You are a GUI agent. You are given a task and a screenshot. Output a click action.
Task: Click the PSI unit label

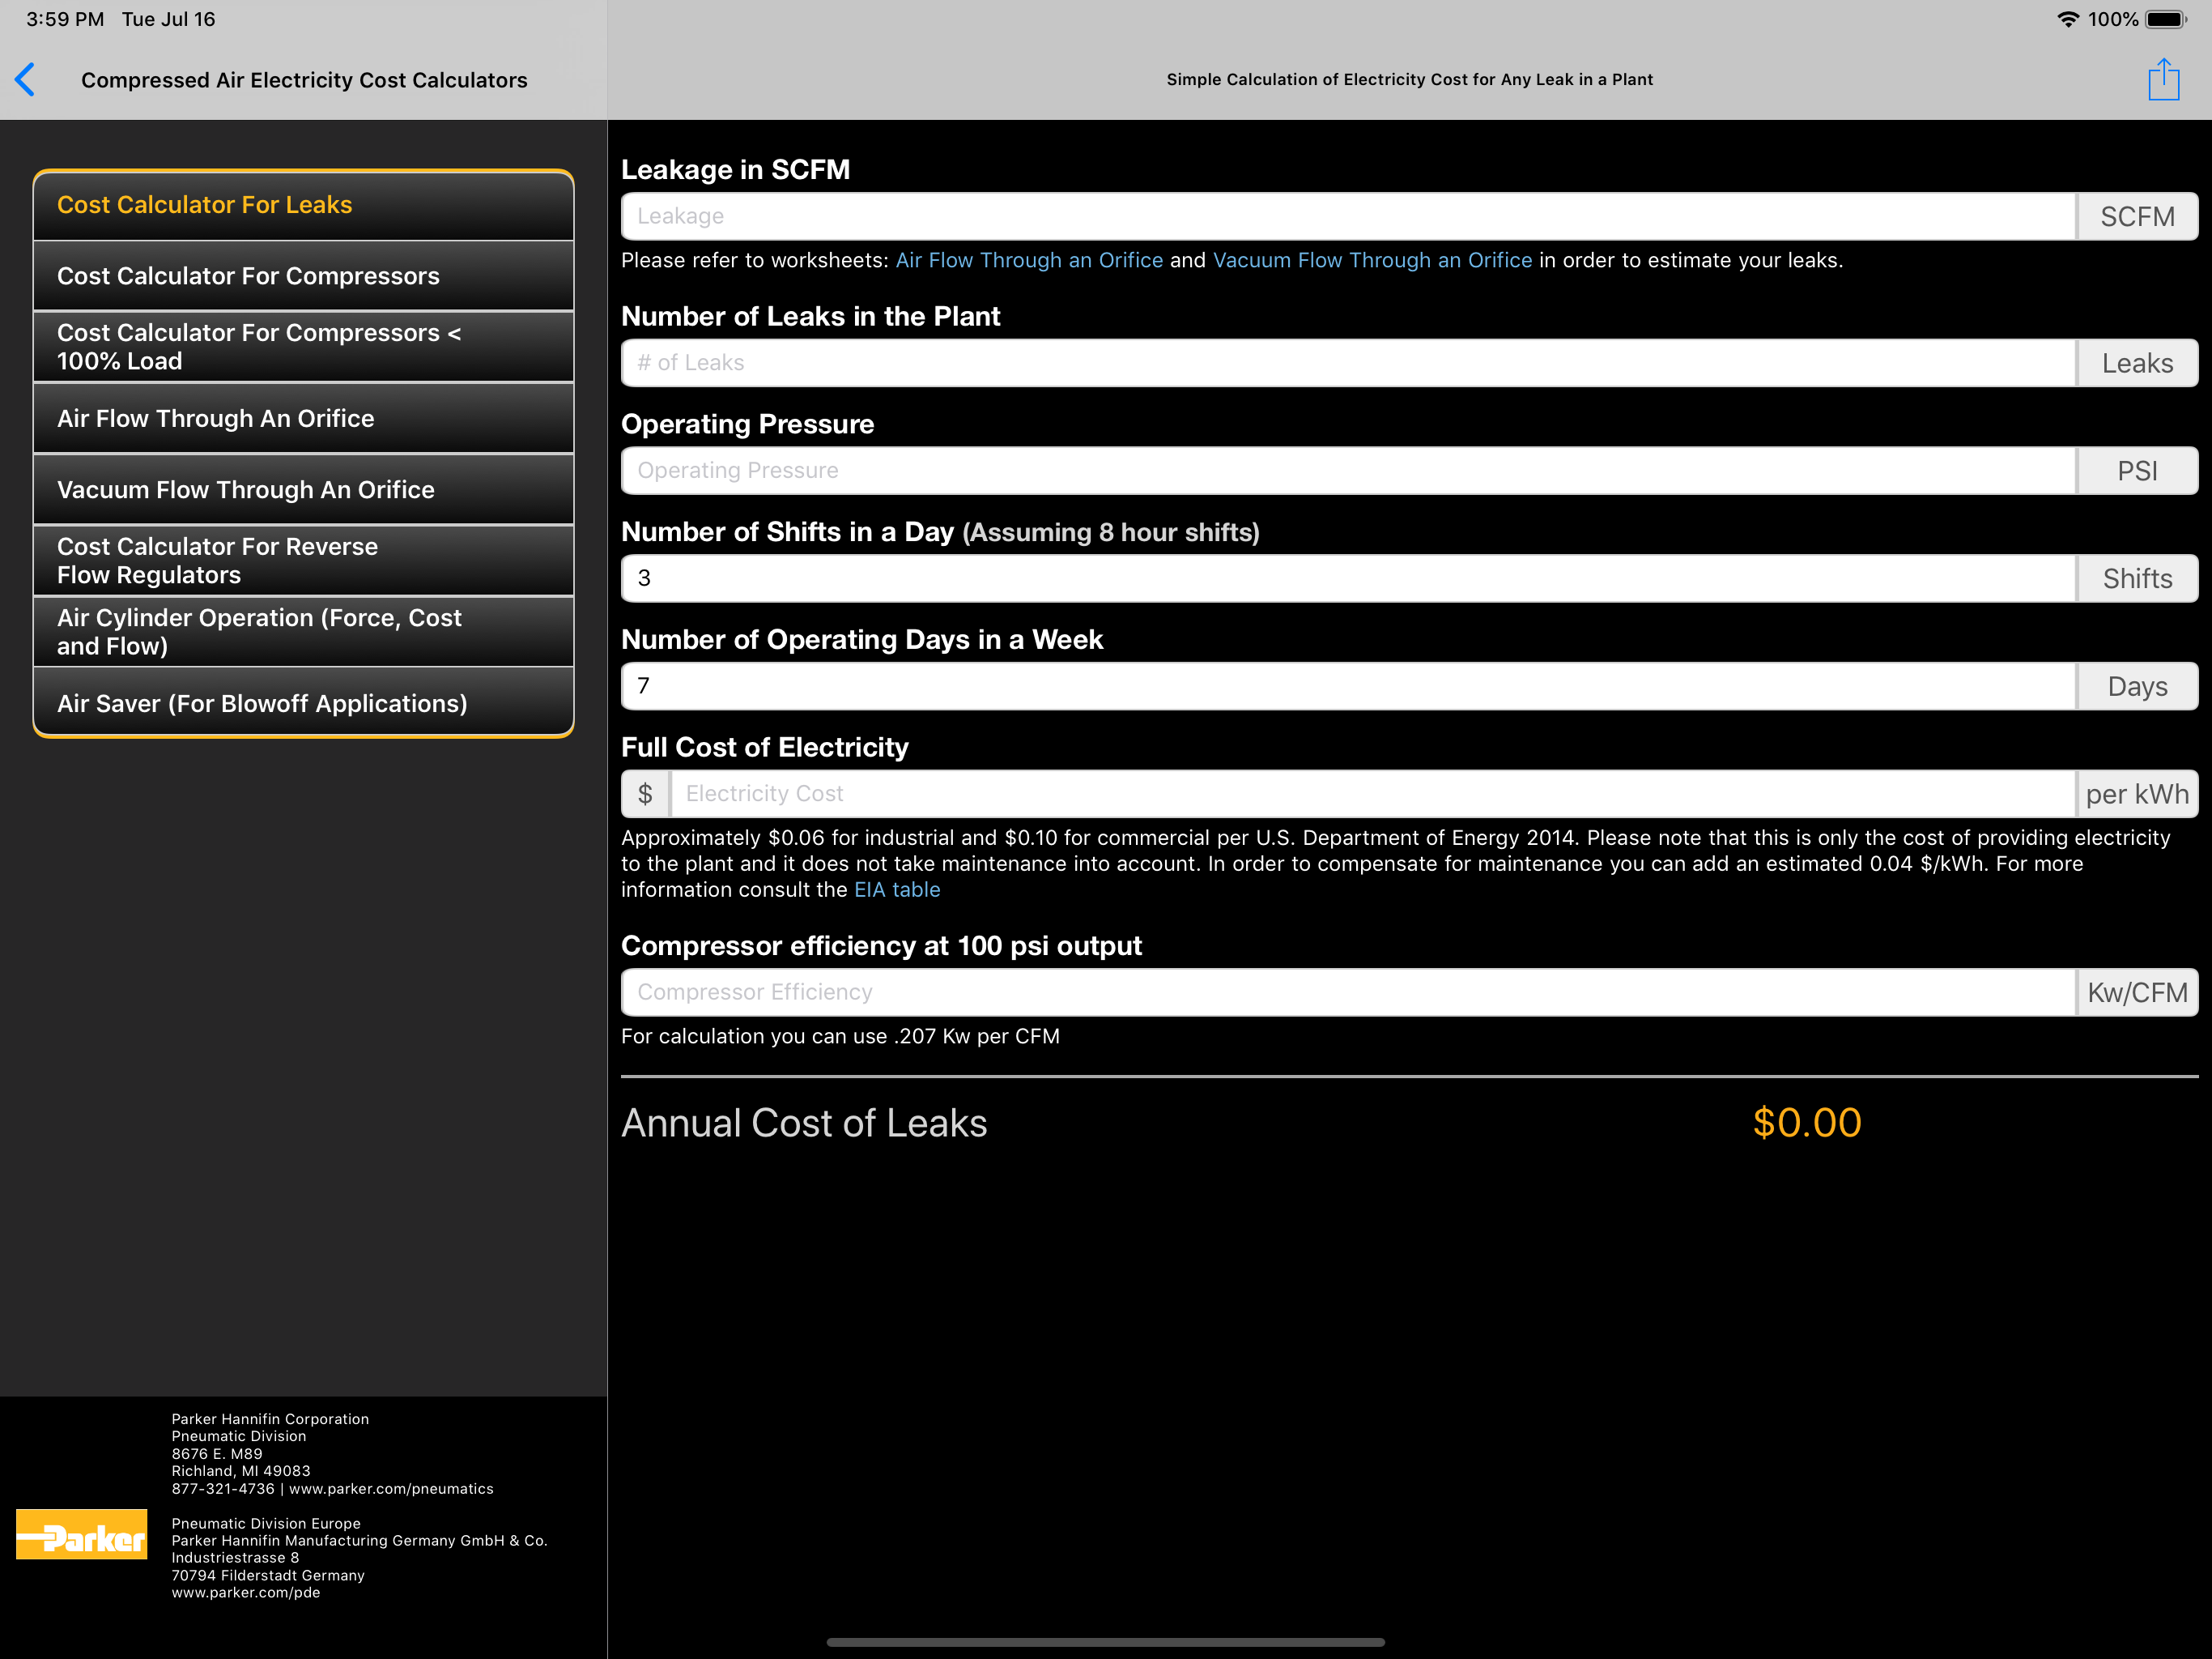coord(2137,471)
